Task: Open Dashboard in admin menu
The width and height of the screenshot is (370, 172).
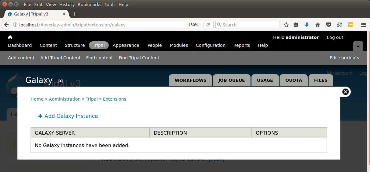Action: coord(20,45)
